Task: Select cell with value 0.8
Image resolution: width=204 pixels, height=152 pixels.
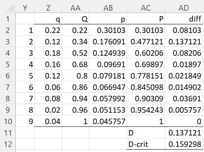Action: click(75, 76)
